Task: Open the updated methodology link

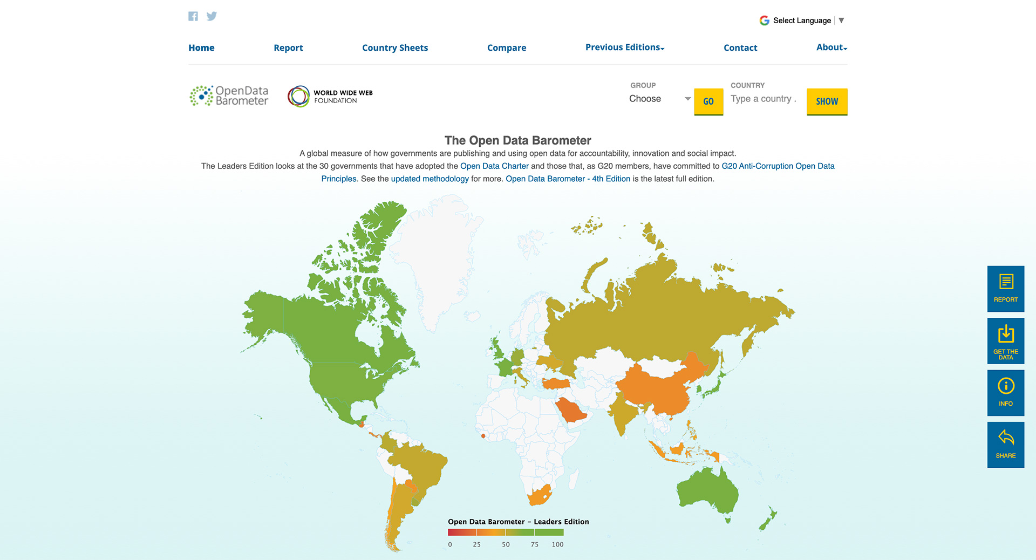Action: point(430,179)
